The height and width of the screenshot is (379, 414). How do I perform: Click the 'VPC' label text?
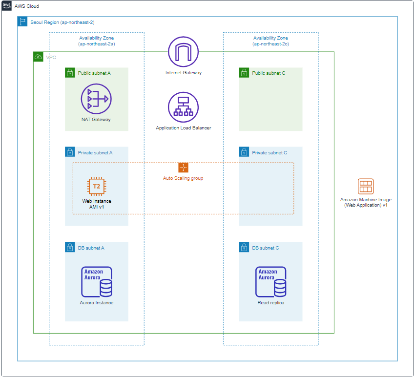(x=51, y=58)
